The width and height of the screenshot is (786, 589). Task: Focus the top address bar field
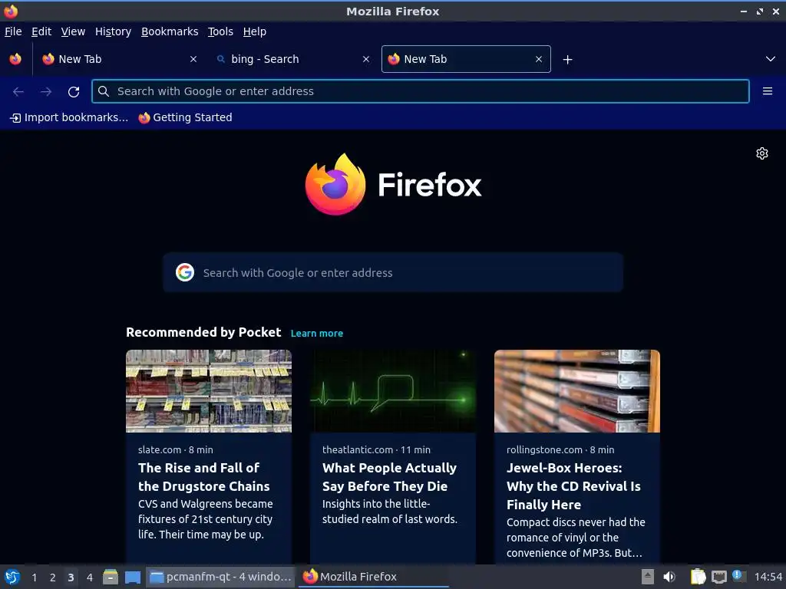420,91
